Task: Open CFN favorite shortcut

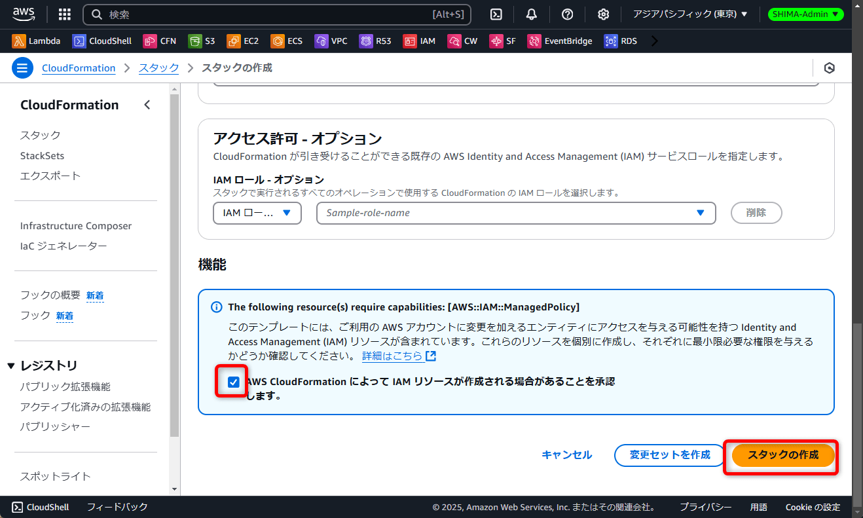Action: 159,41
